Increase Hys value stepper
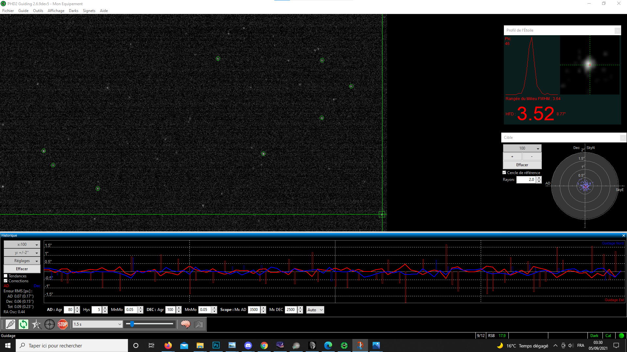Image resolution: width=627 pixels, height=352 pixels. (105, 308)
